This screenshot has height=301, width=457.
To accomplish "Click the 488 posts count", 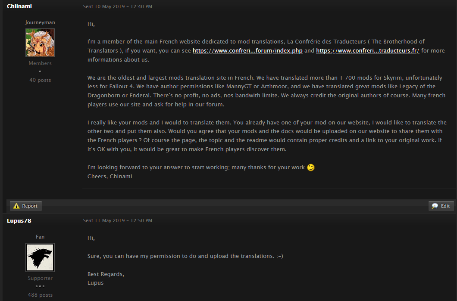I will [40, 295].
